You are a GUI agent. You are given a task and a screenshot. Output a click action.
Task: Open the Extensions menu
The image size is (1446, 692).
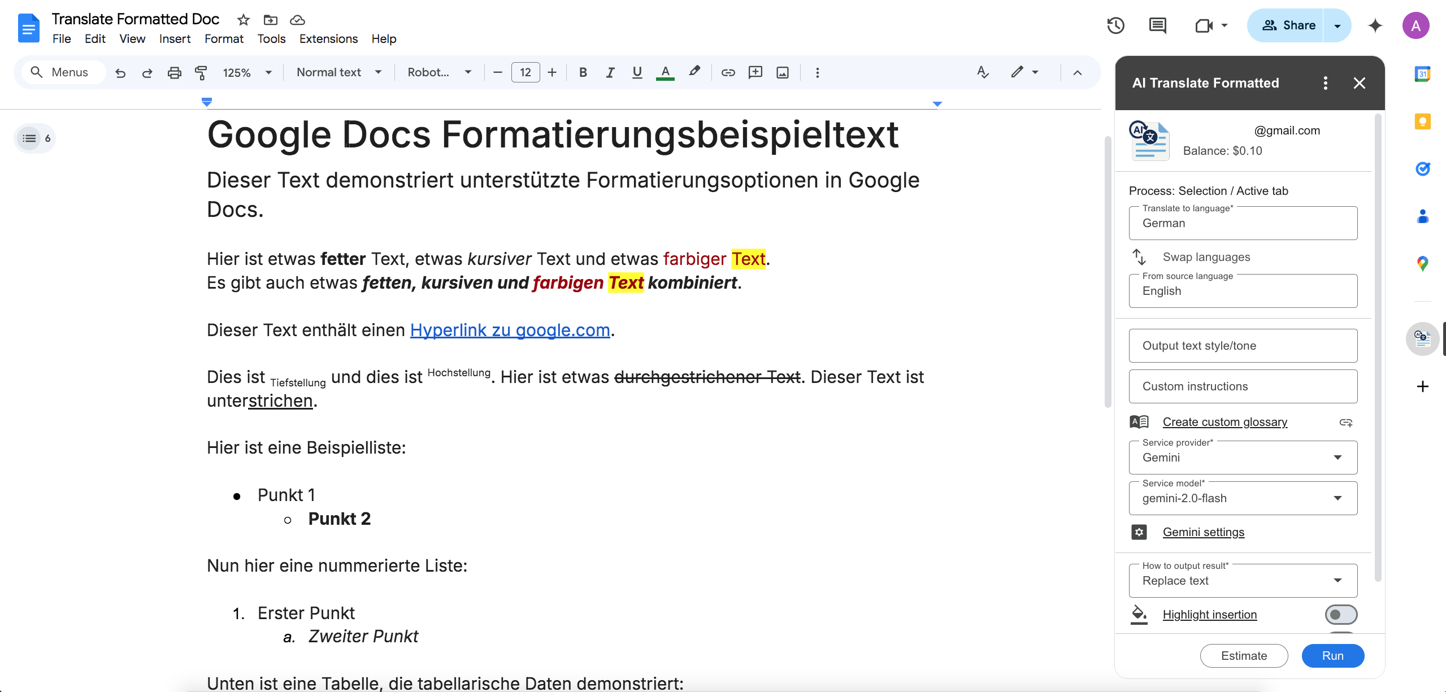click(x=328, y=39)
